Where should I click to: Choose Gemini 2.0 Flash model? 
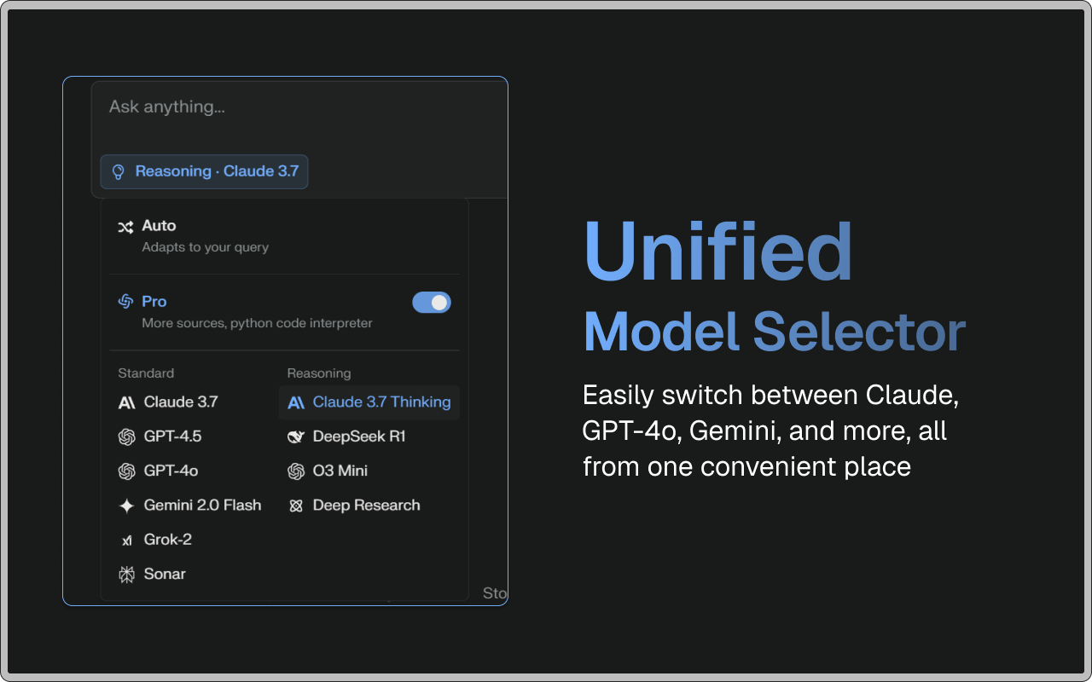(200, 505)
